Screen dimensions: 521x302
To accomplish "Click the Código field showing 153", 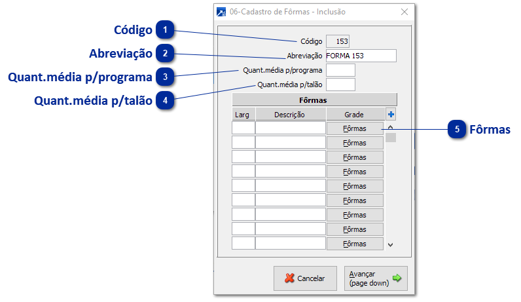I will tap(339, 41).
